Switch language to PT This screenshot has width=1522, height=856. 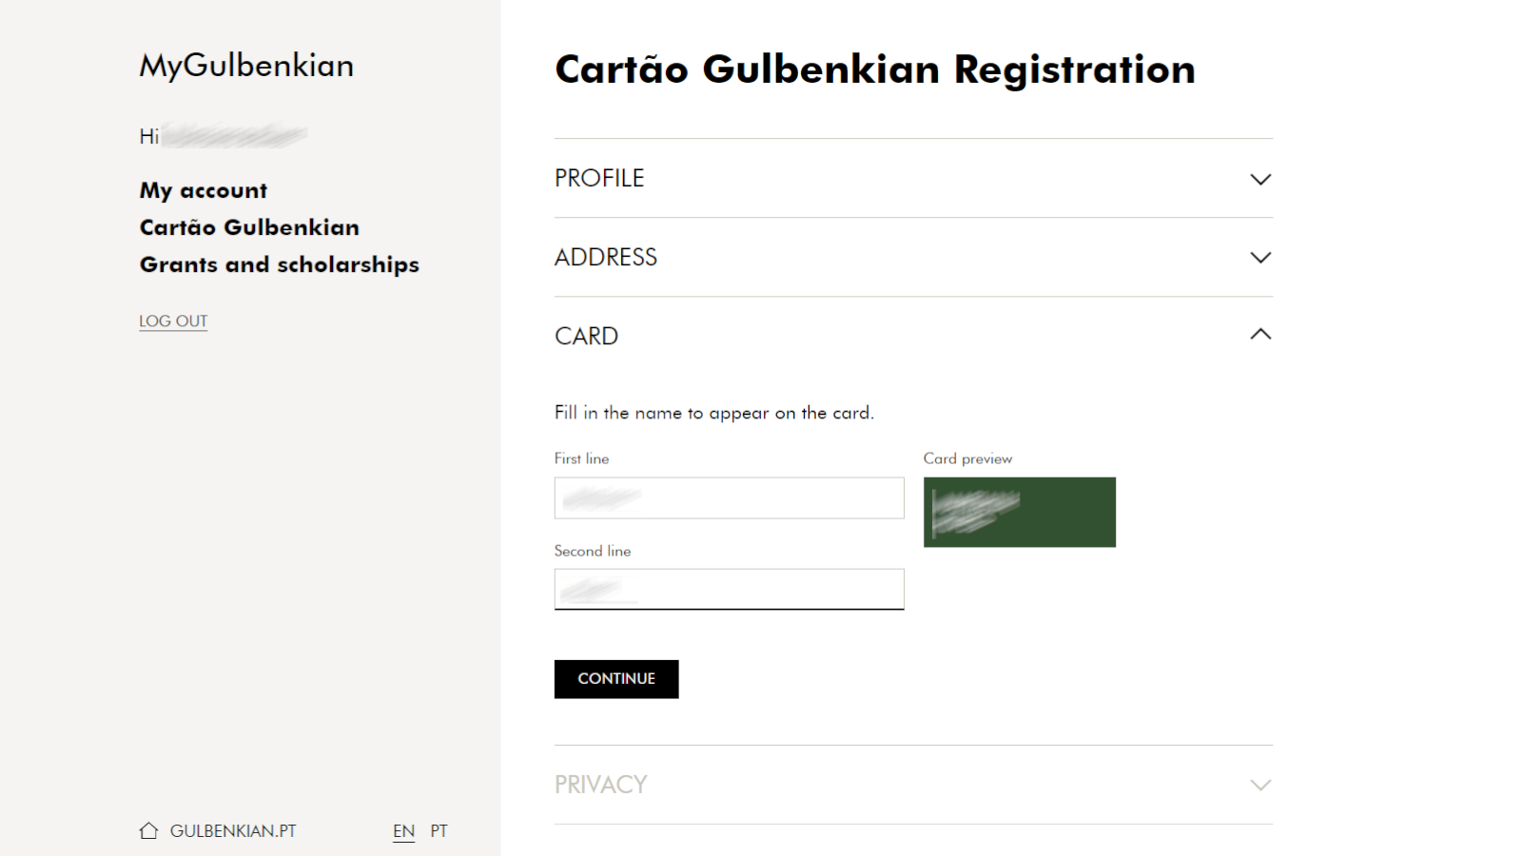pyautogui.click(x=439, y=831)
